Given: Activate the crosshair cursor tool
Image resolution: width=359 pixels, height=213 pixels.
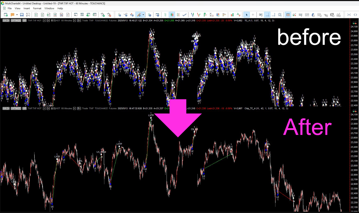Looking at the screenshot, I should pos(253,15).
